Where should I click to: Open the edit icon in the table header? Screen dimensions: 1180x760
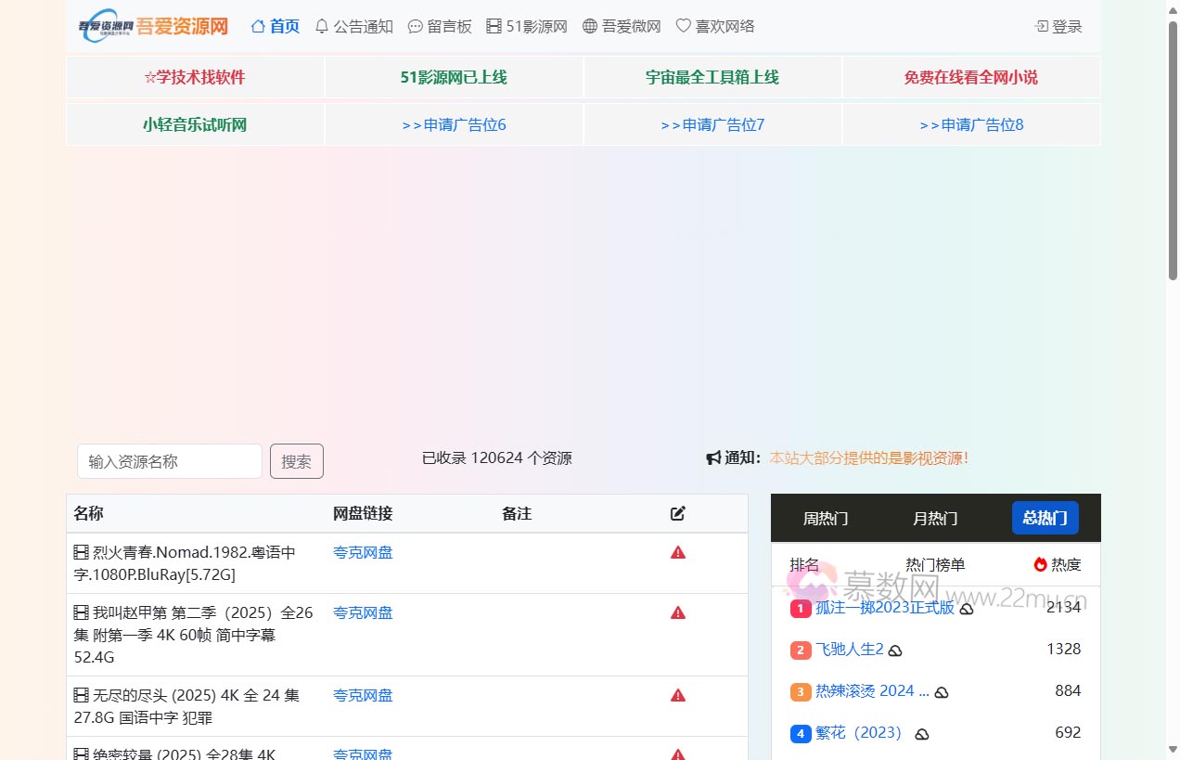[x=677, y=513]
